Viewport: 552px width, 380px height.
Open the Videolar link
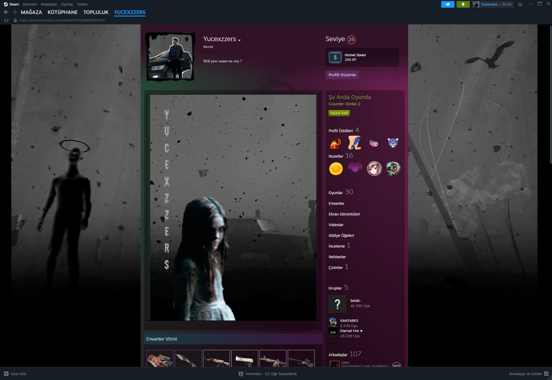coord(336,225)
